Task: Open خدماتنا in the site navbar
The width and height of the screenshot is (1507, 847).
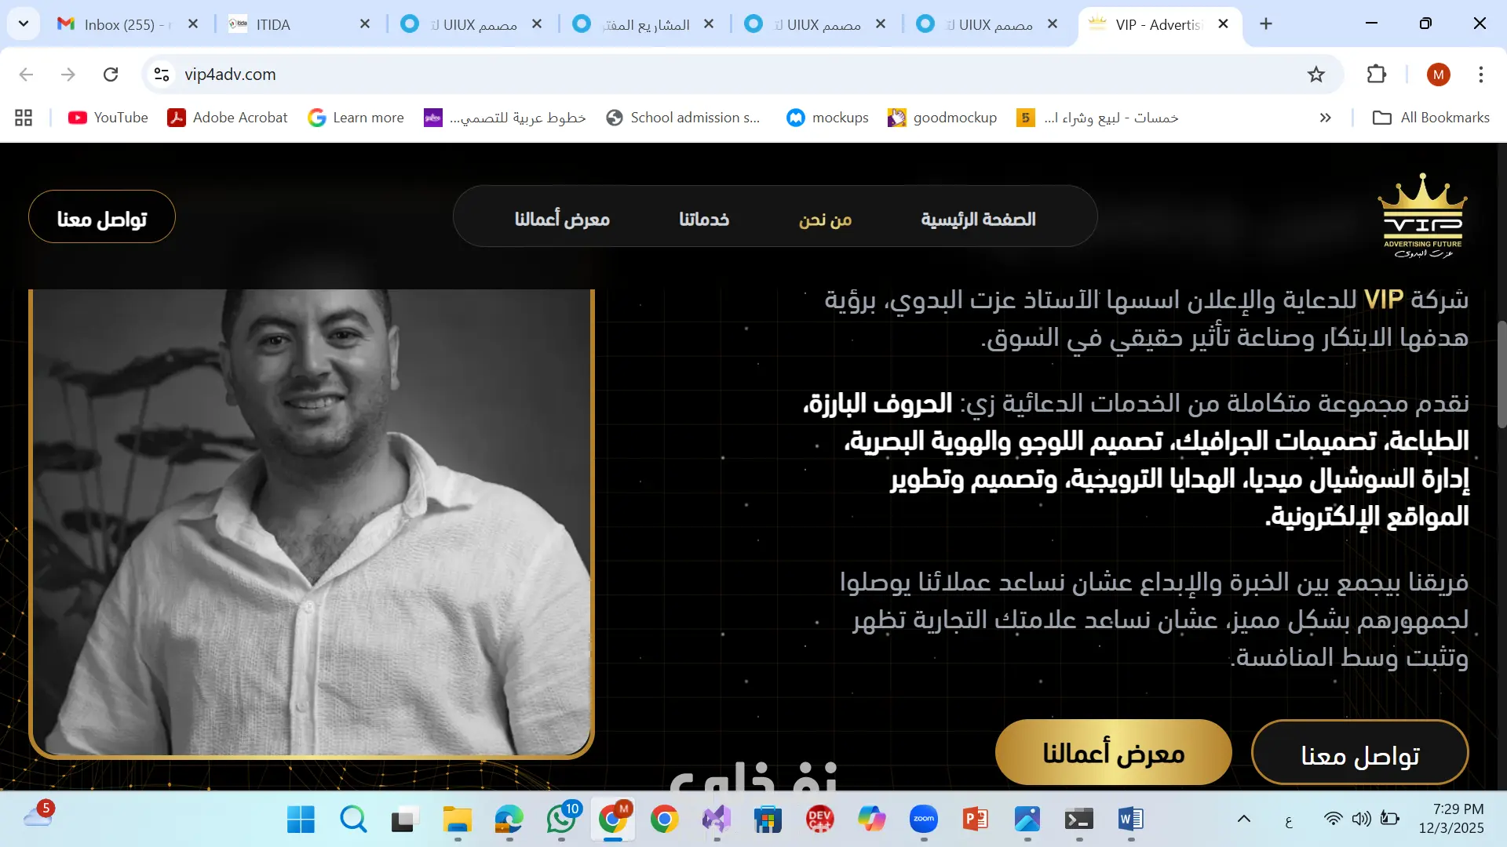Action: 704,219
